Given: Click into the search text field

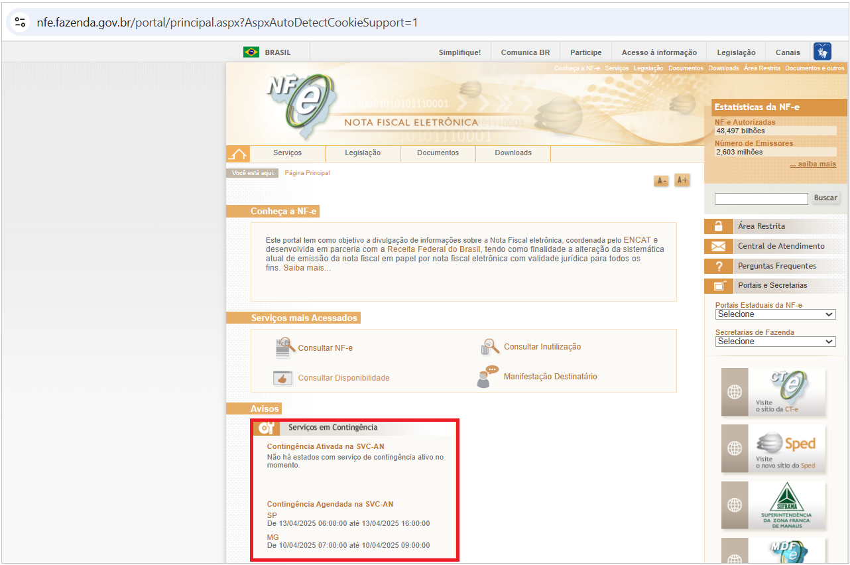Looking at the screenshot, I should (760, 198).
